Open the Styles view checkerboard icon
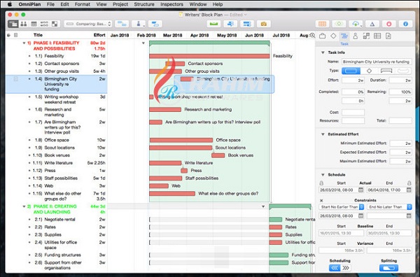420x277 pixels. click(55, 24)
